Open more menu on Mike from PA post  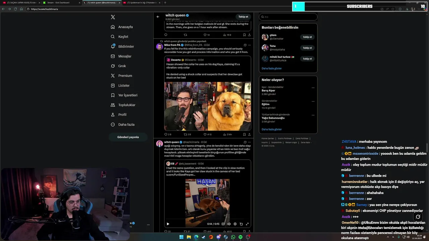pyautogui.click(x=249, y=45)
